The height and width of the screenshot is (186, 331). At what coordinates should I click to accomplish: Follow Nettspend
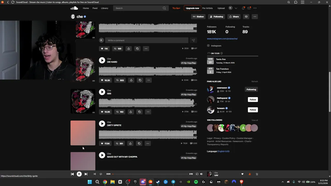(x=253, y=99)
